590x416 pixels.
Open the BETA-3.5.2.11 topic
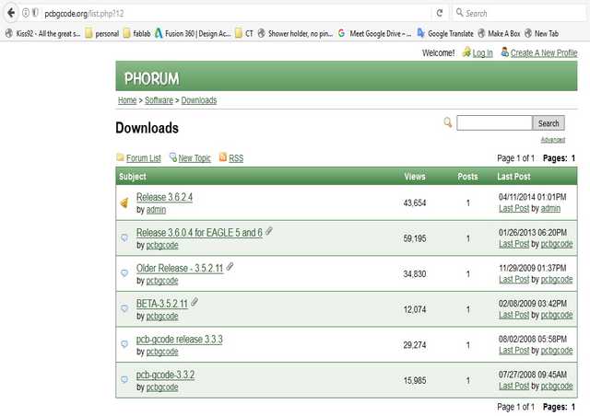pyautogui.click(x=162, y=304)
